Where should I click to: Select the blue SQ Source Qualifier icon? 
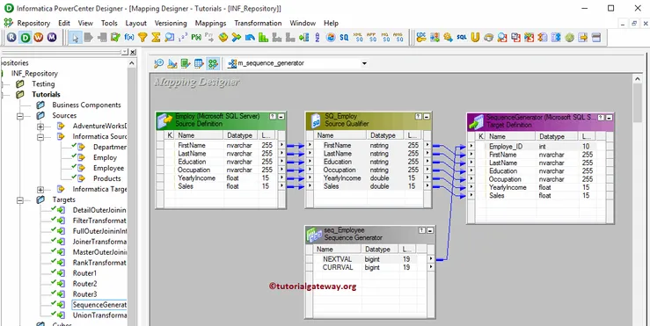coord(344,38)
